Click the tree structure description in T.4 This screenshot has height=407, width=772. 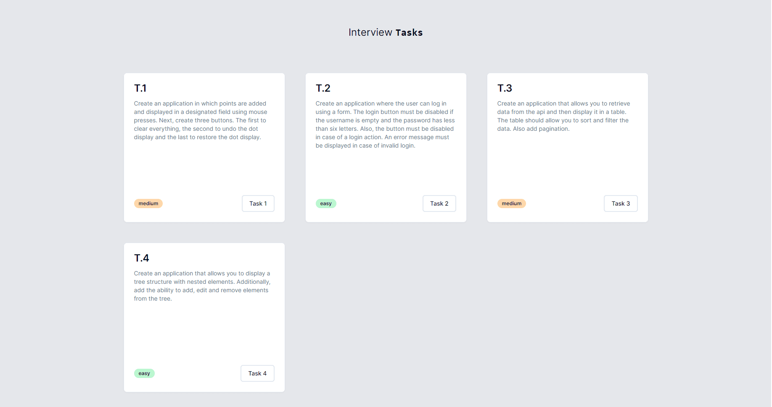click(x=202, y=286)
